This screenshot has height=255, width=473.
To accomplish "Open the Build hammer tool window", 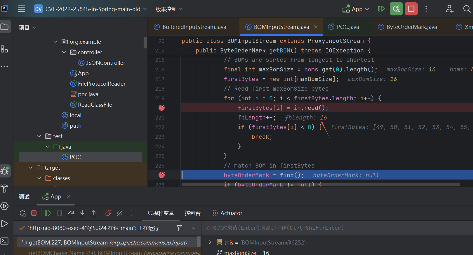I will coord(4,189).
